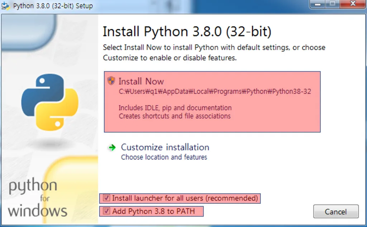
Task: Click the 'Choose location and features' text
Action: coord(164,157)
